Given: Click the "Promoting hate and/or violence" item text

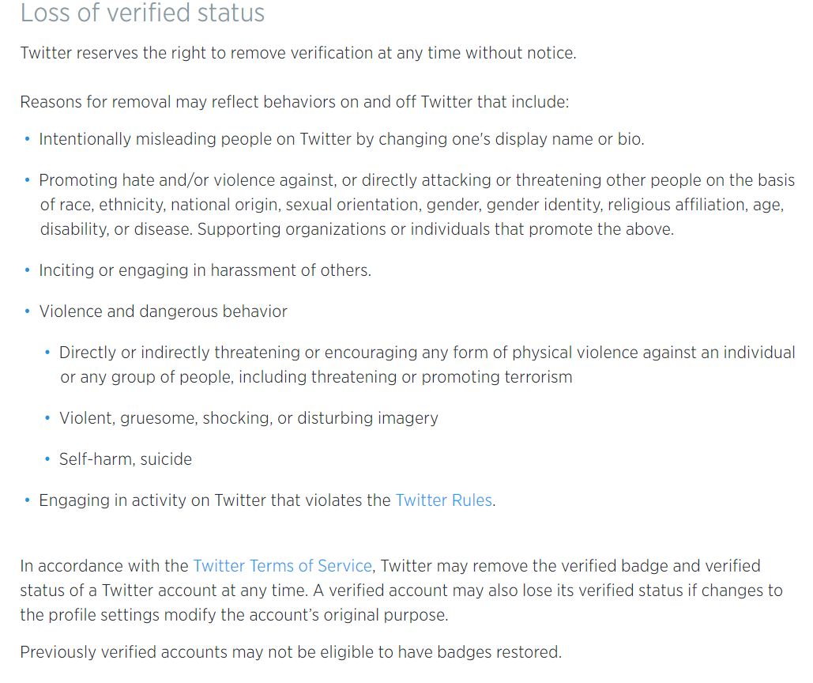Looking at the screenshot, I should point(416,180).
